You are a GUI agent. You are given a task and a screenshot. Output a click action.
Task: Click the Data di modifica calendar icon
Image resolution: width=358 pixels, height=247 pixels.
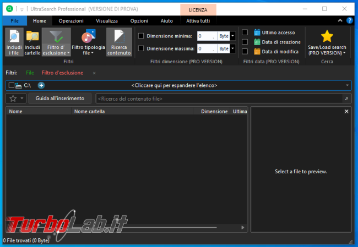257,52
